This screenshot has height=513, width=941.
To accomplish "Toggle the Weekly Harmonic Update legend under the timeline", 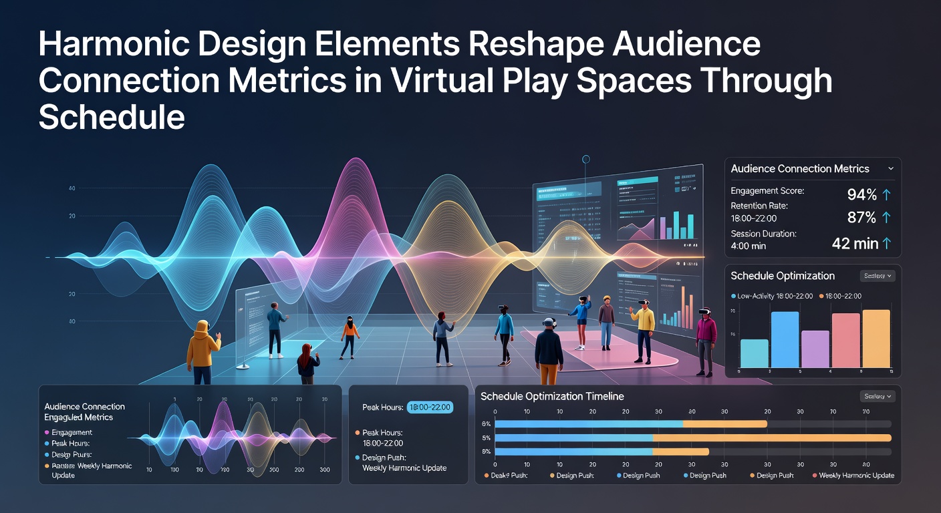I will pos(853,476).
